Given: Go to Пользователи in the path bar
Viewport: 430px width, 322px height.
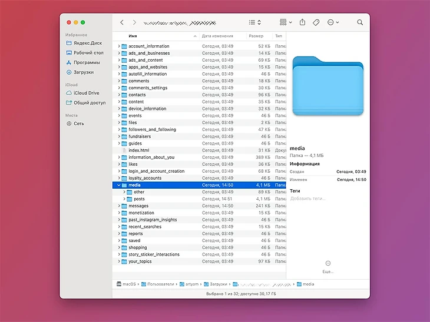Looking at the screenshot, I should click(x=160, y=284).
